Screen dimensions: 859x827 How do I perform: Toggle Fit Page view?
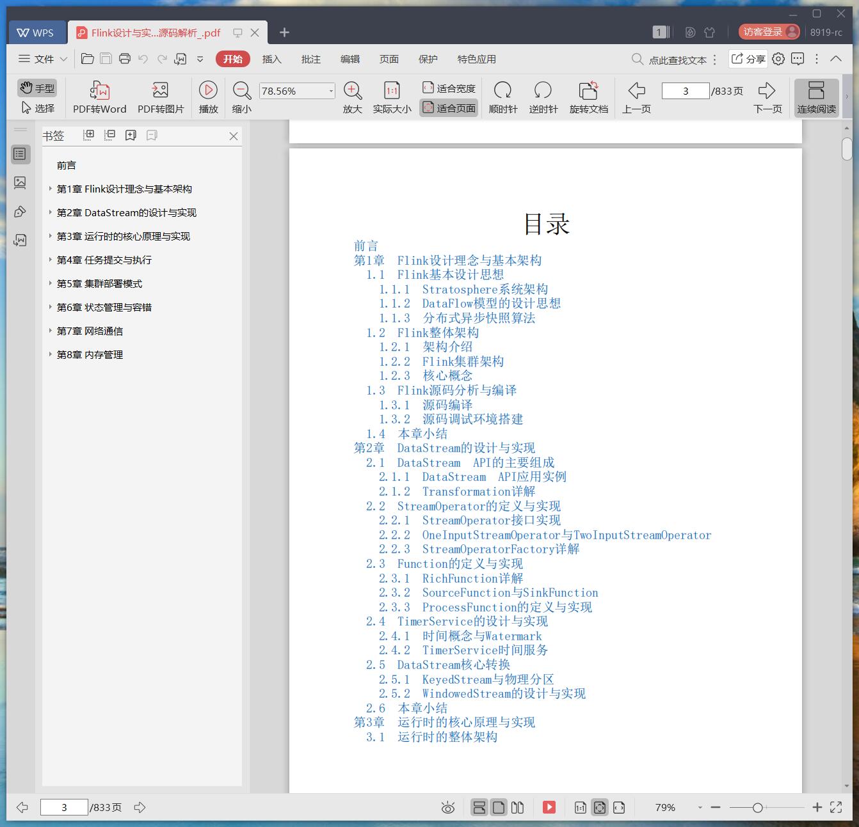[x=449, y=108]
